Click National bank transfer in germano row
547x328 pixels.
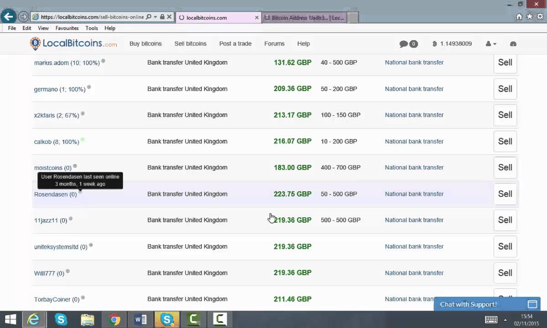tap(414, 89)
